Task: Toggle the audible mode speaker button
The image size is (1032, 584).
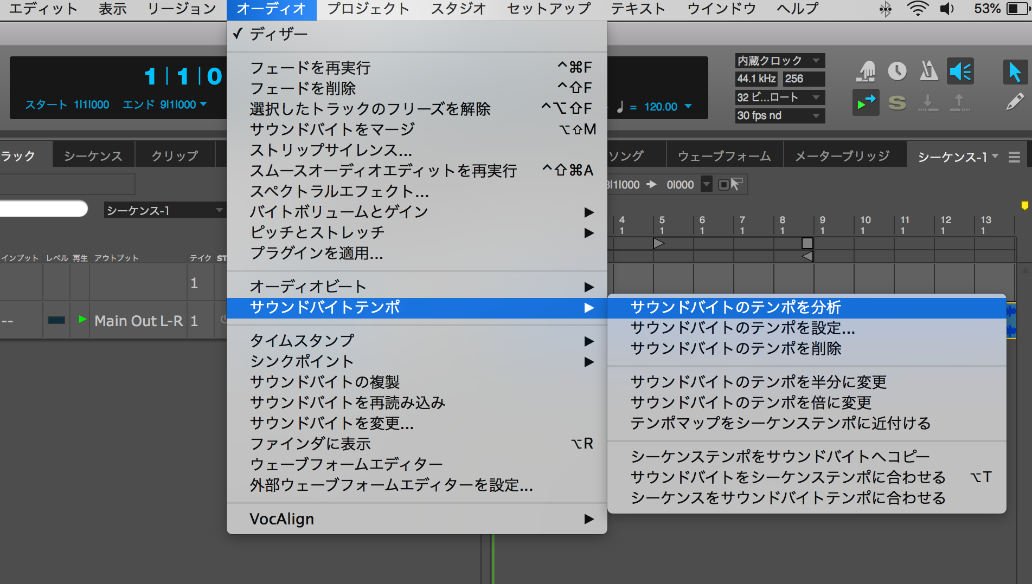Action: (960, 71)
